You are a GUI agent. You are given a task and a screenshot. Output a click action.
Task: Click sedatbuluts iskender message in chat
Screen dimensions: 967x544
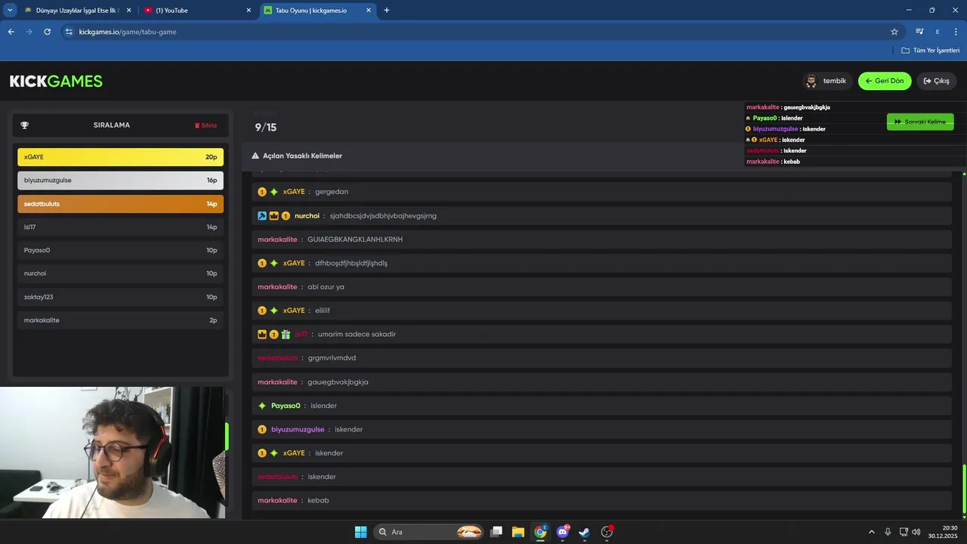pyautogui.click(x=601, y=477)
